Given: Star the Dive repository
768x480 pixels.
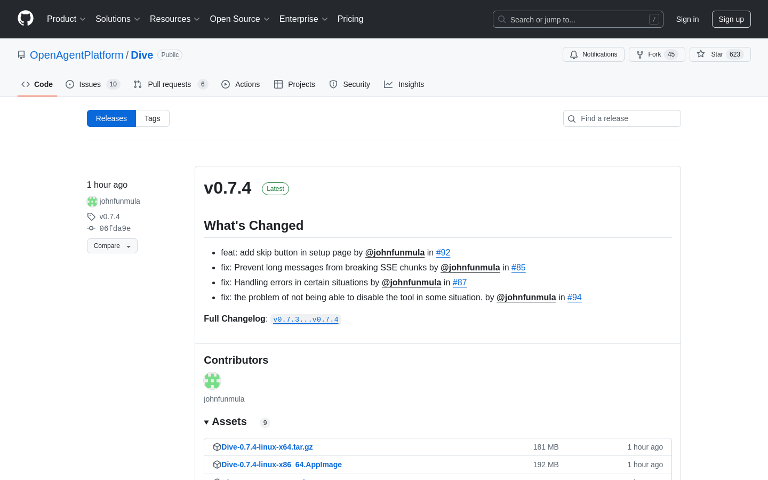Looking at the screenshot, I should point(720,54).
